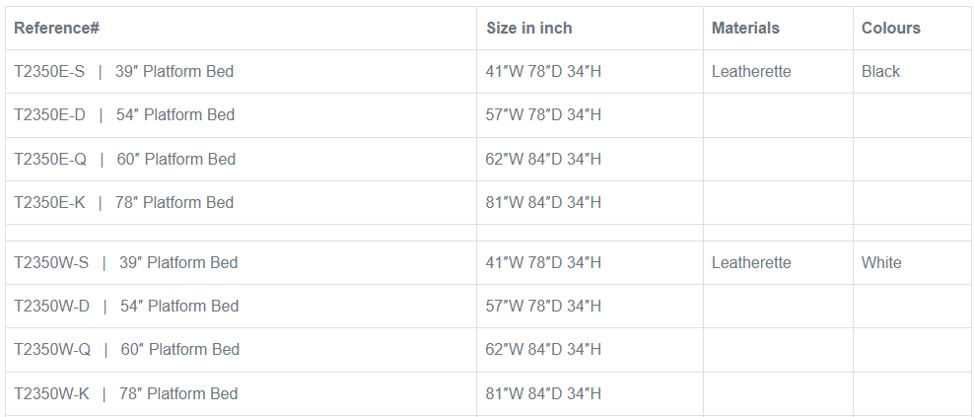The height and width of the screenshot is (417, 974).
Task: Select the T2350W-Q 60″ Platform Bed cell
Action: [x=126, y=349]
